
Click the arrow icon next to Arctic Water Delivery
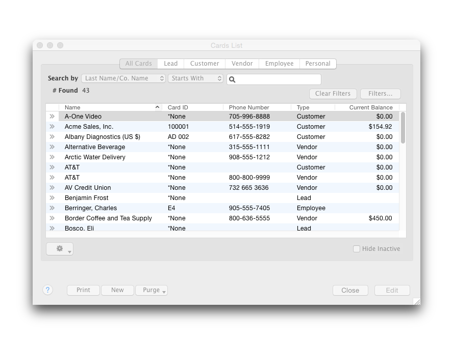click(x=52, y=157)
